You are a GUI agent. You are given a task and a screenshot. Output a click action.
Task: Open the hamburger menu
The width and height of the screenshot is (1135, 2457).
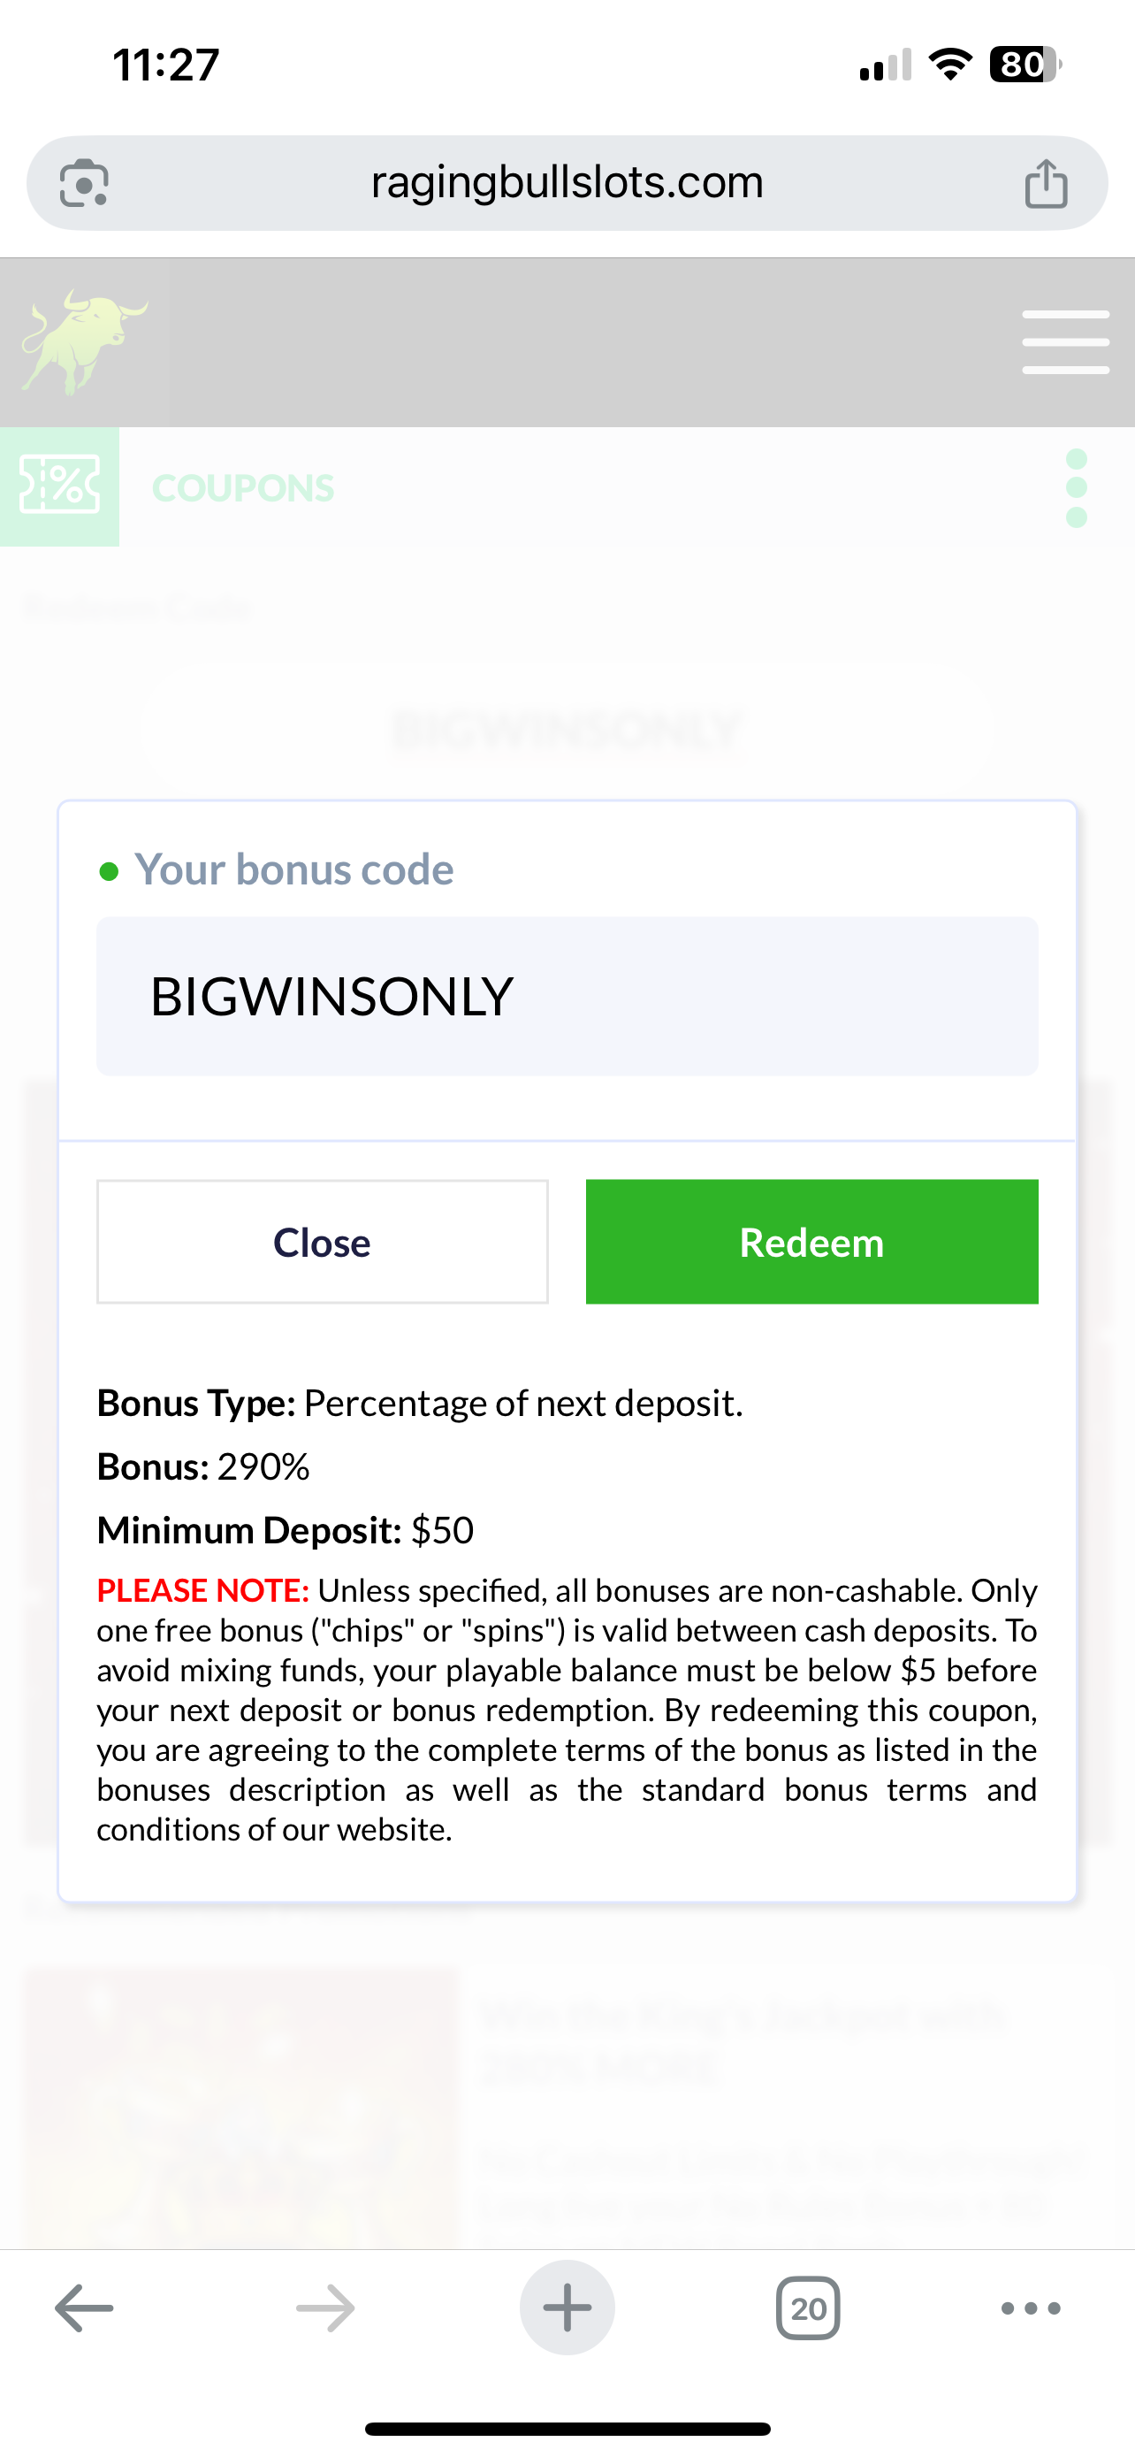(1064, 342)
